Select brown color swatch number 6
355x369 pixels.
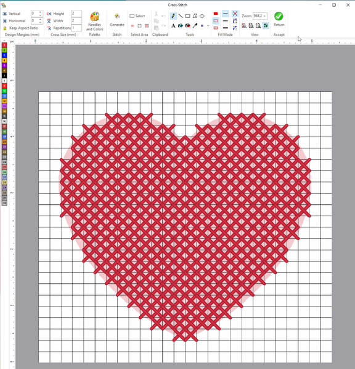[x=4, y=70]
